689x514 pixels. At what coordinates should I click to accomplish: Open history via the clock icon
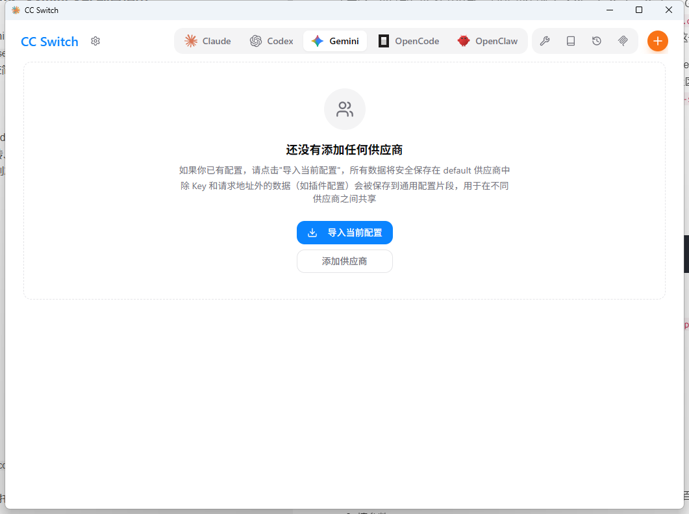597,41
